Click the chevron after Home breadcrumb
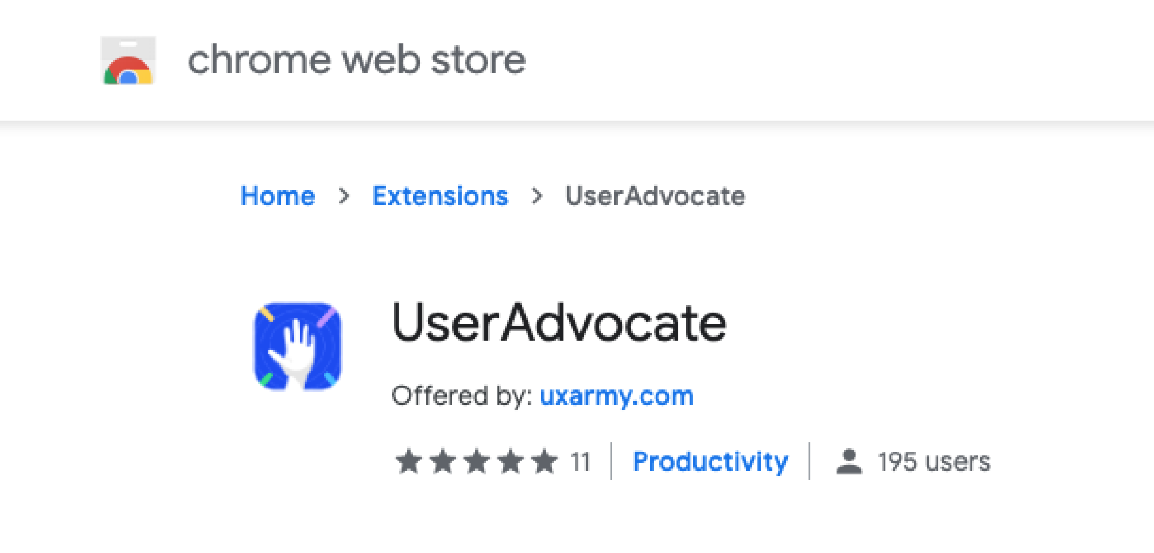The height and width of the screenshot is (553, 1154). click(x=344, y=196)
